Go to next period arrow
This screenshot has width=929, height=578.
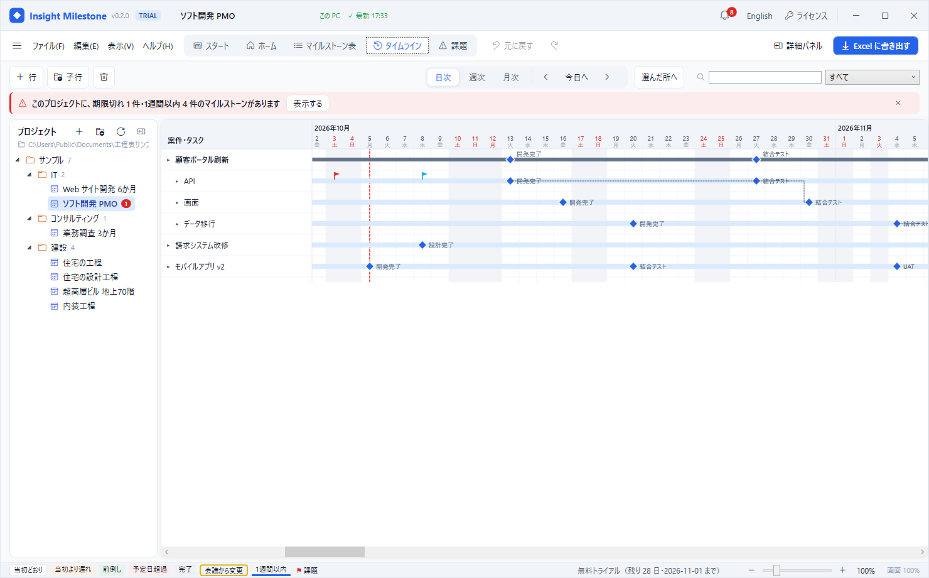point(607,77)
